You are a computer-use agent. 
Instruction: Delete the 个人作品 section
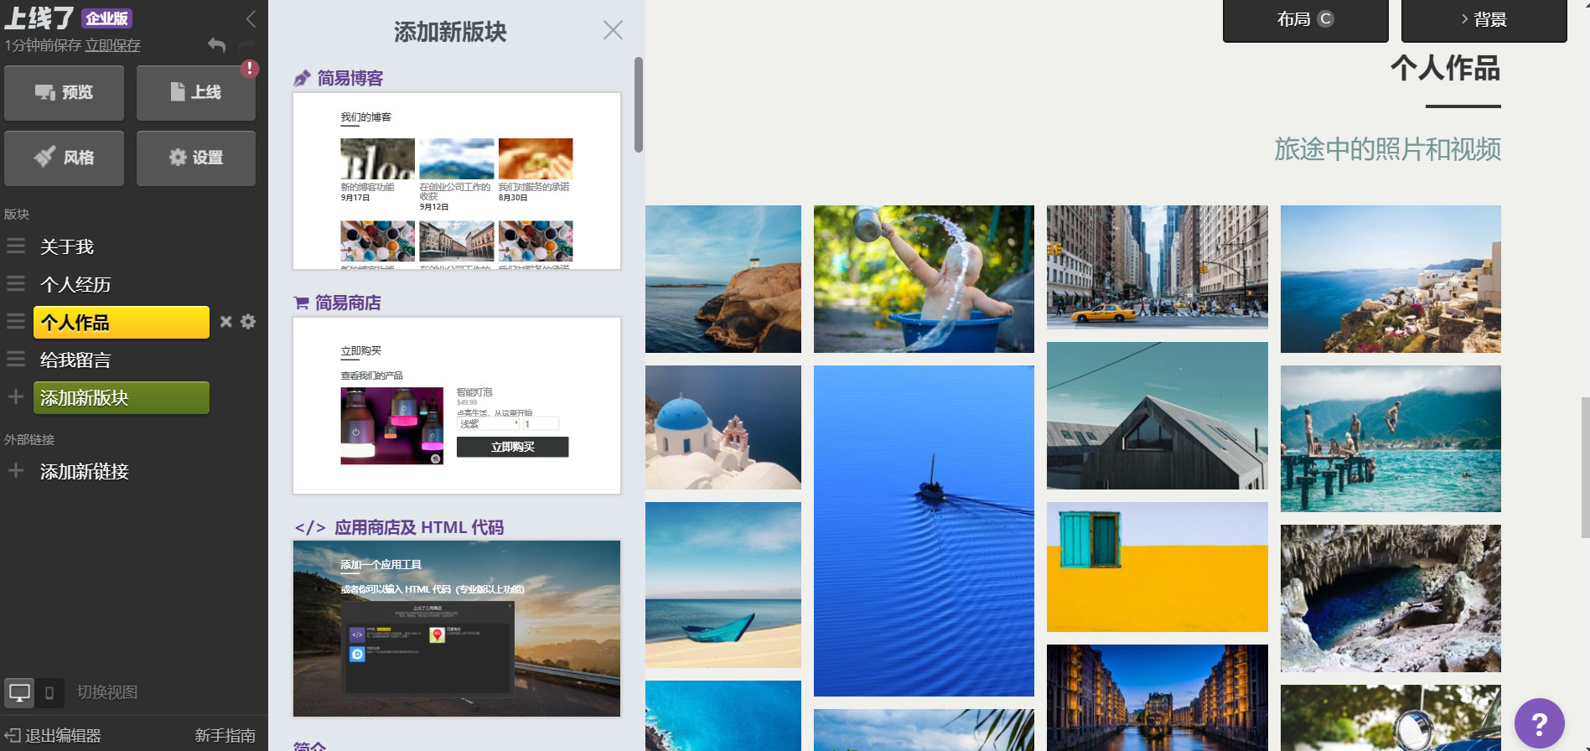click(225, 322)
